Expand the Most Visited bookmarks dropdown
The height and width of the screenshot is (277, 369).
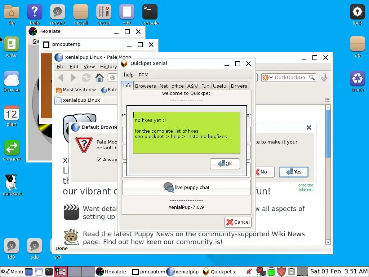(x=76, y=90)
